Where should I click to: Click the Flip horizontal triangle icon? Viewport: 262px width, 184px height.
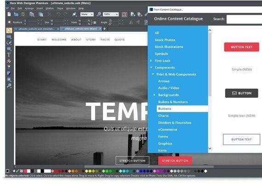coord(131,22)
